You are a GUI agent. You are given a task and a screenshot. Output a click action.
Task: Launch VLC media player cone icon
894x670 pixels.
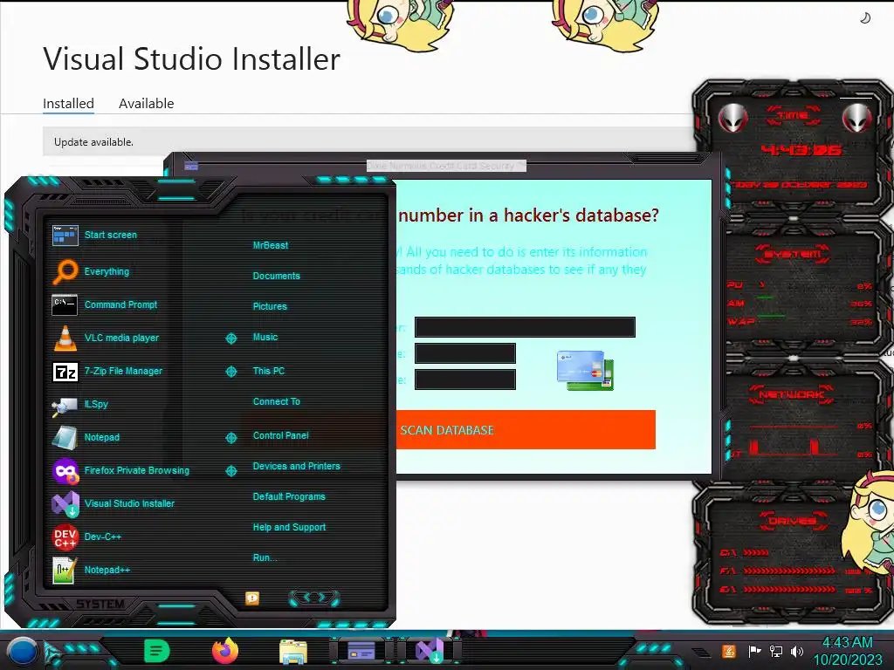pos(65,338)
